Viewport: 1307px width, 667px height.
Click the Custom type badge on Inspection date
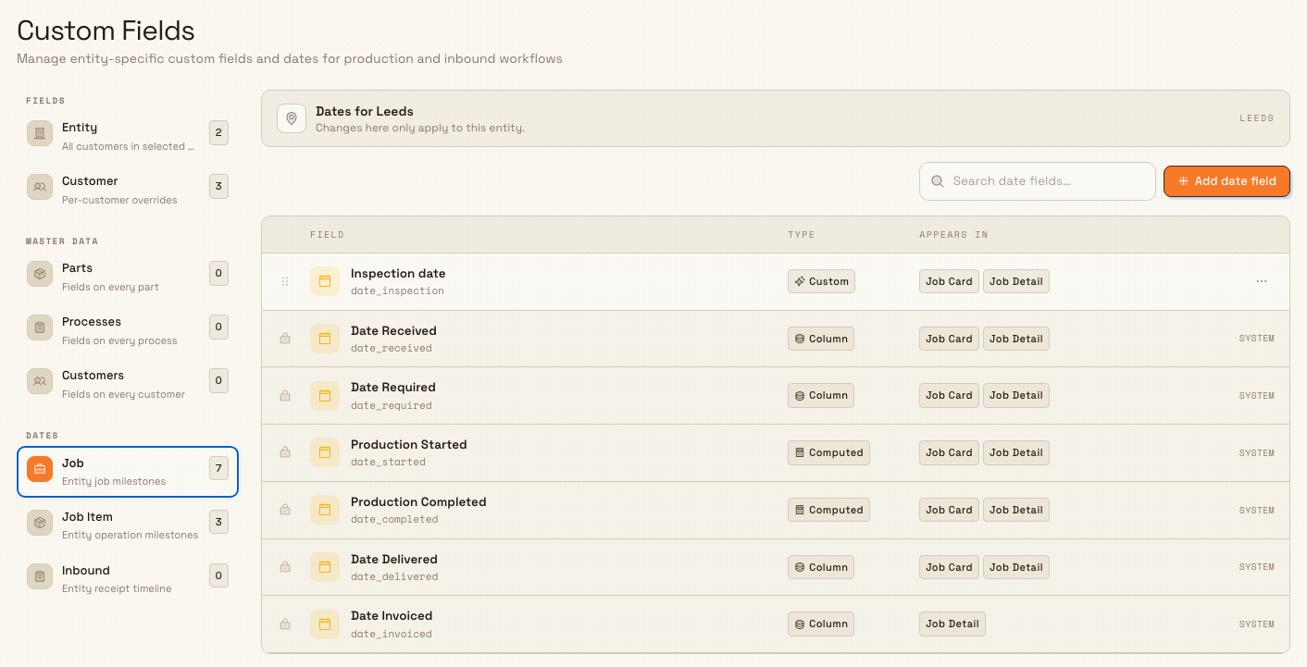click(x=821, y=281)
